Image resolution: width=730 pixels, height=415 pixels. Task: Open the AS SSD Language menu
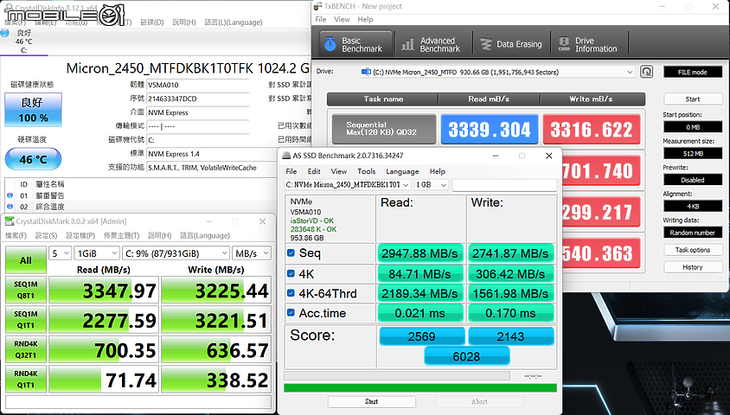point(402,171)
